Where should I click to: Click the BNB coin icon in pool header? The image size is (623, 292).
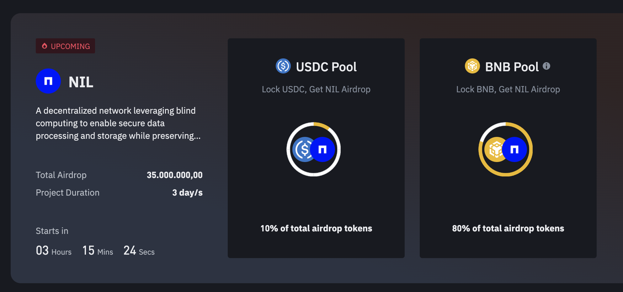click(472, 66)
